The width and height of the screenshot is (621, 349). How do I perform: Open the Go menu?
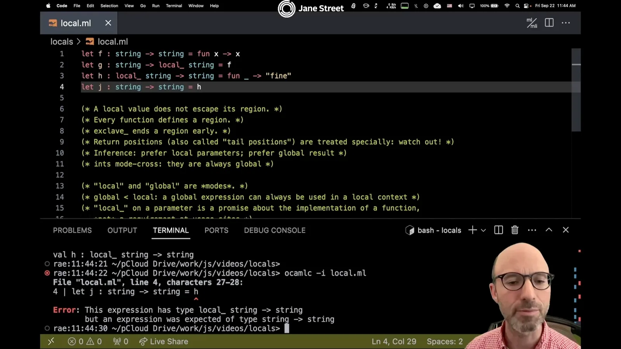tap(143, 6)
